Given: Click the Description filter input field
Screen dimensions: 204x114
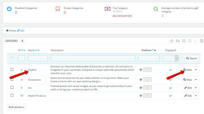Looking at the screenshot, I should pos(93,58).
